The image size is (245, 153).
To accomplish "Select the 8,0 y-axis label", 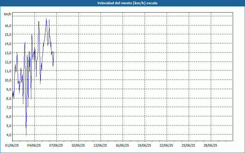I will 9,99.
